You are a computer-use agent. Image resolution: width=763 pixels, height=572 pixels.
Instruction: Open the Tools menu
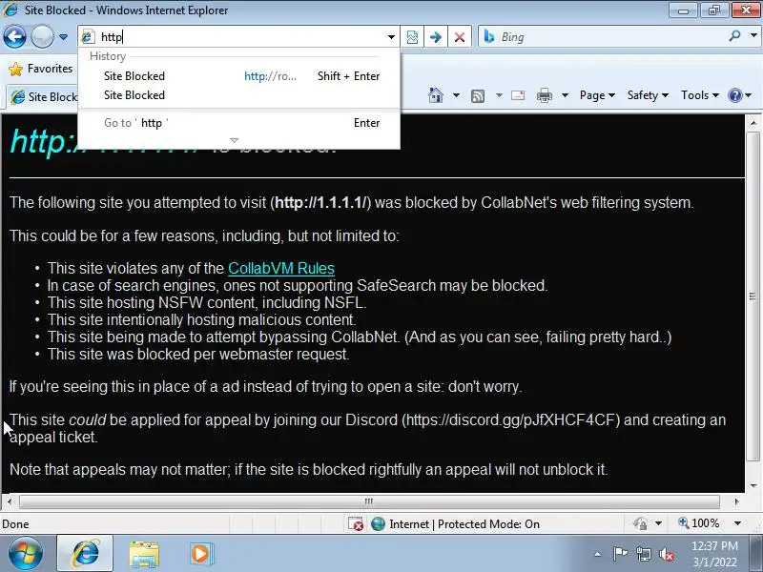point(700,95)
